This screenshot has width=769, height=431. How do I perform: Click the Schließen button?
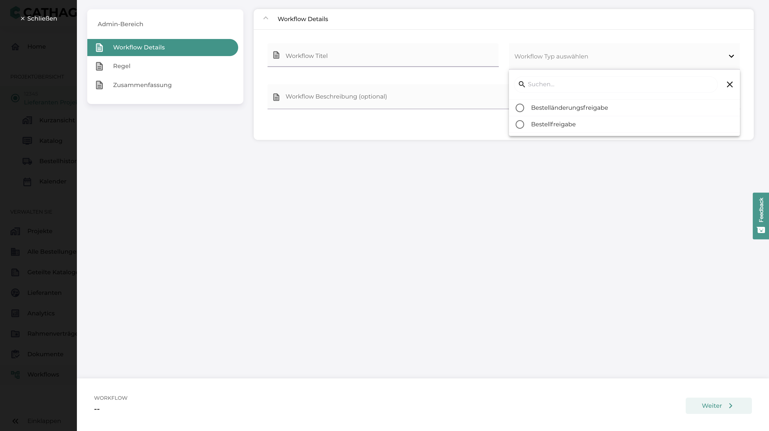point(39,18)
